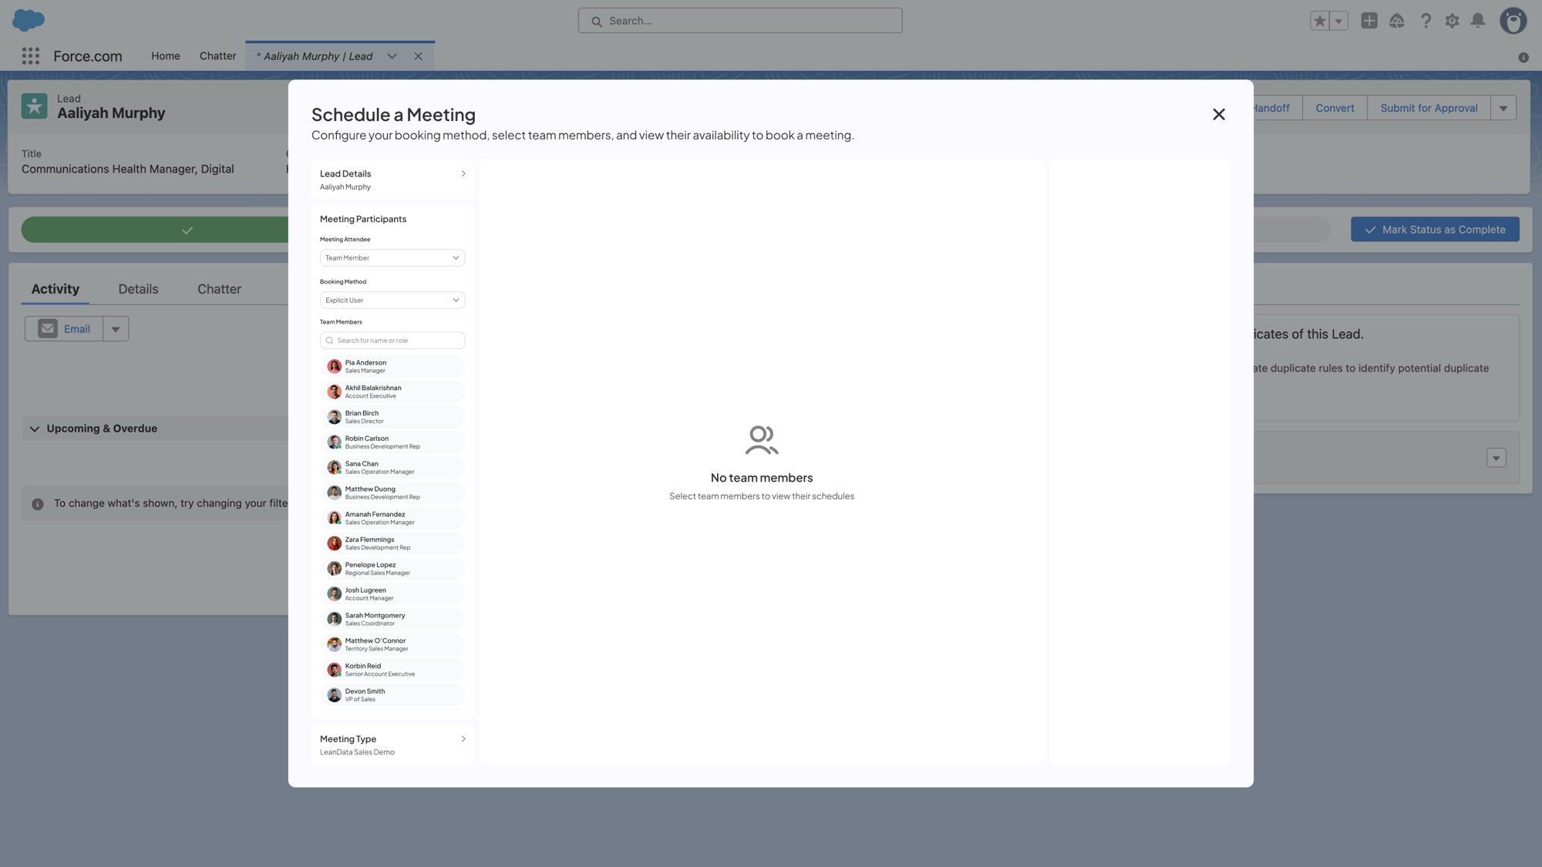The width and height of the screenshot is (1542, 867).
Task: Click the Salesforce cloud logo
Action: 29,20
